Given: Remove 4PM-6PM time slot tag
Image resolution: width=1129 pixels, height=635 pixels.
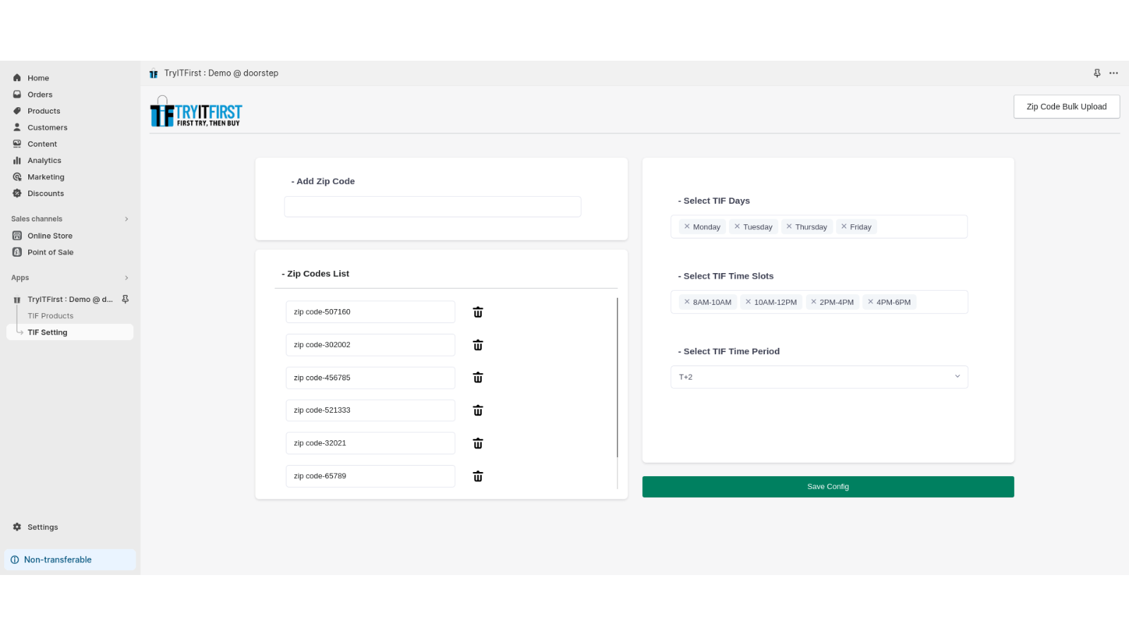Looking at the screenshot, I should [870, 302].
